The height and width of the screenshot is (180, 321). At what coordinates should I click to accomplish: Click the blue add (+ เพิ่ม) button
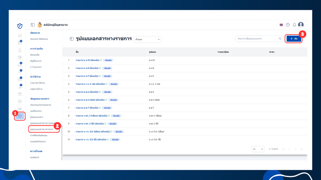(x=294, y=39)
